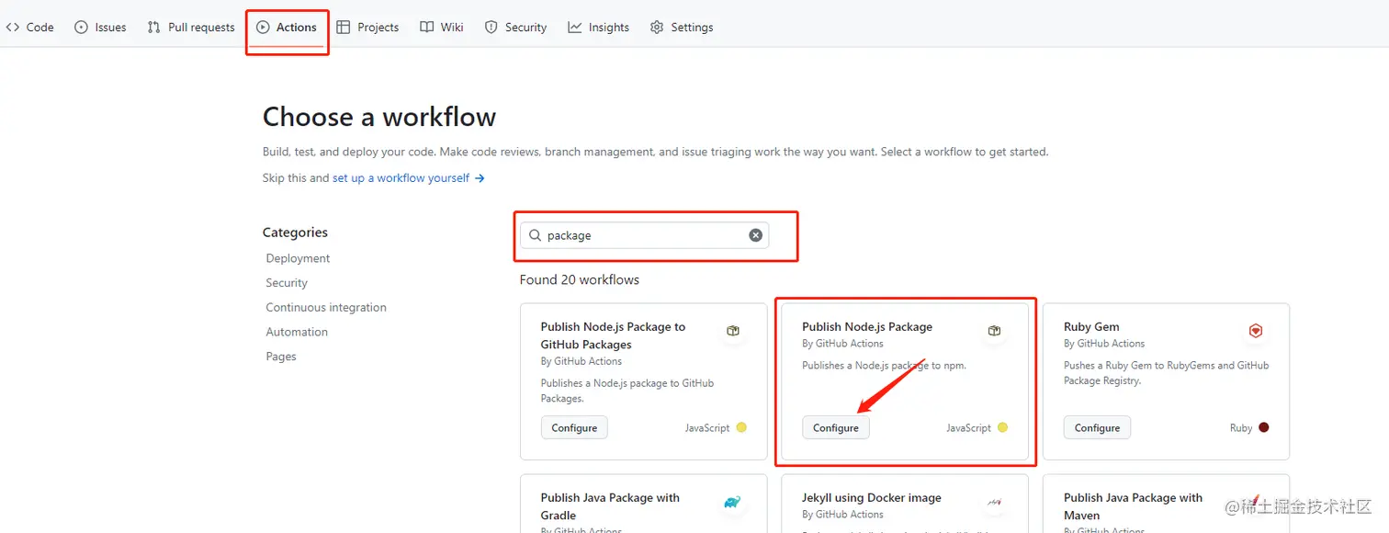Click 'Publishes a Node.js package to npm.' text
Viewport: 1389px width, 533px height.
click(884, 366)
